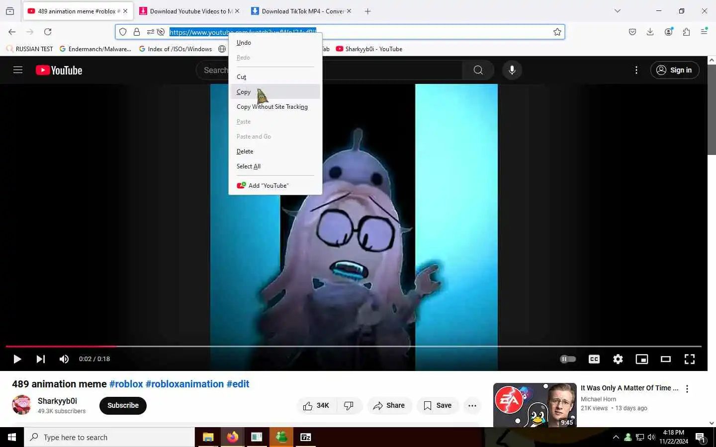Seek along the video progress bar
Image resolution: width=716 pixels, height=447 pixels.
click(354, 346)
